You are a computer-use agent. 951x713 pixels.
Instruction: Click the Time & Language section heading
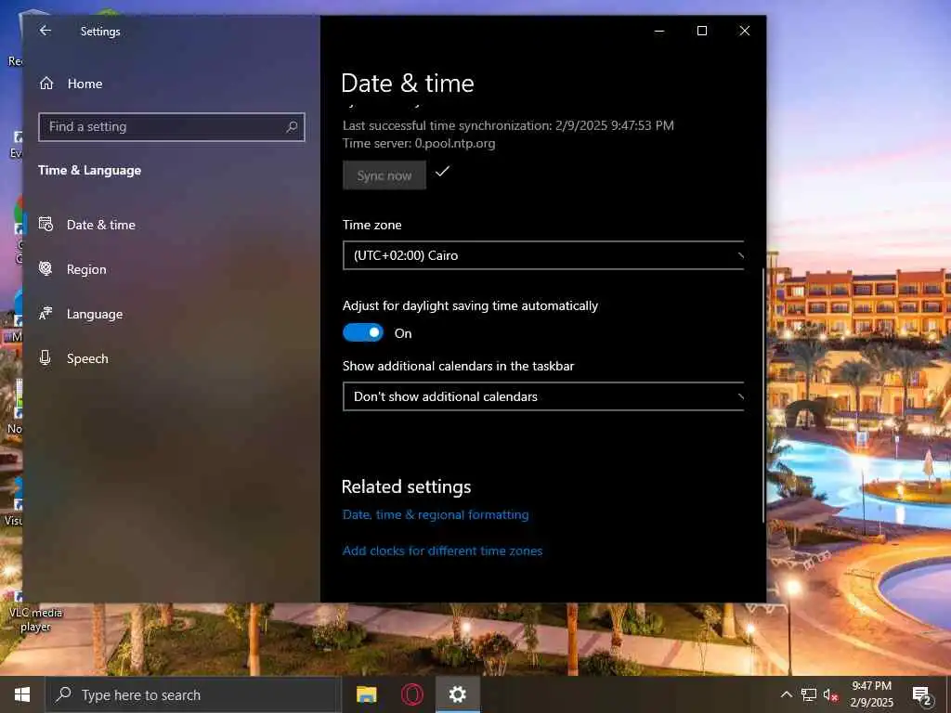coord(90,171)
